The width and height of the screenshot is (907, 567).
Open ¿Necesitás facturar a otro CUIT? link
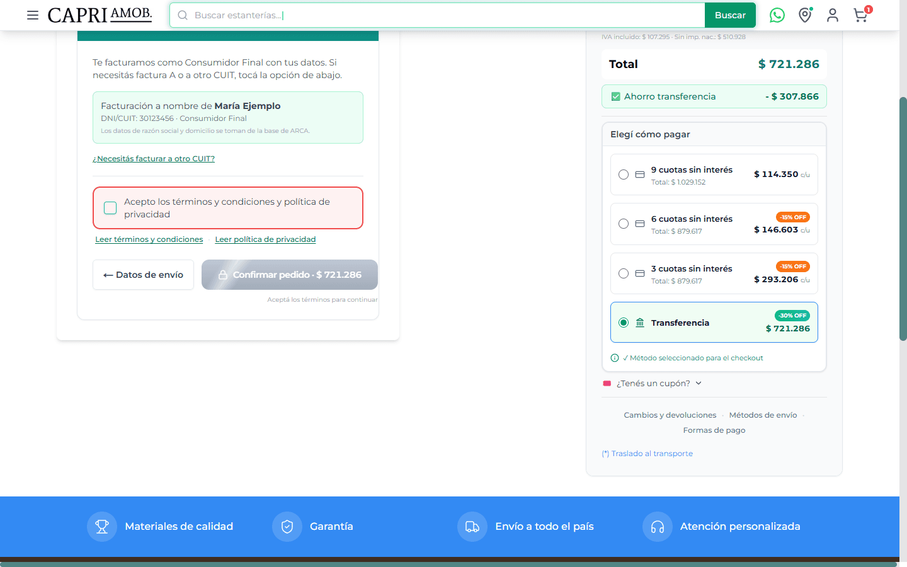154,159
